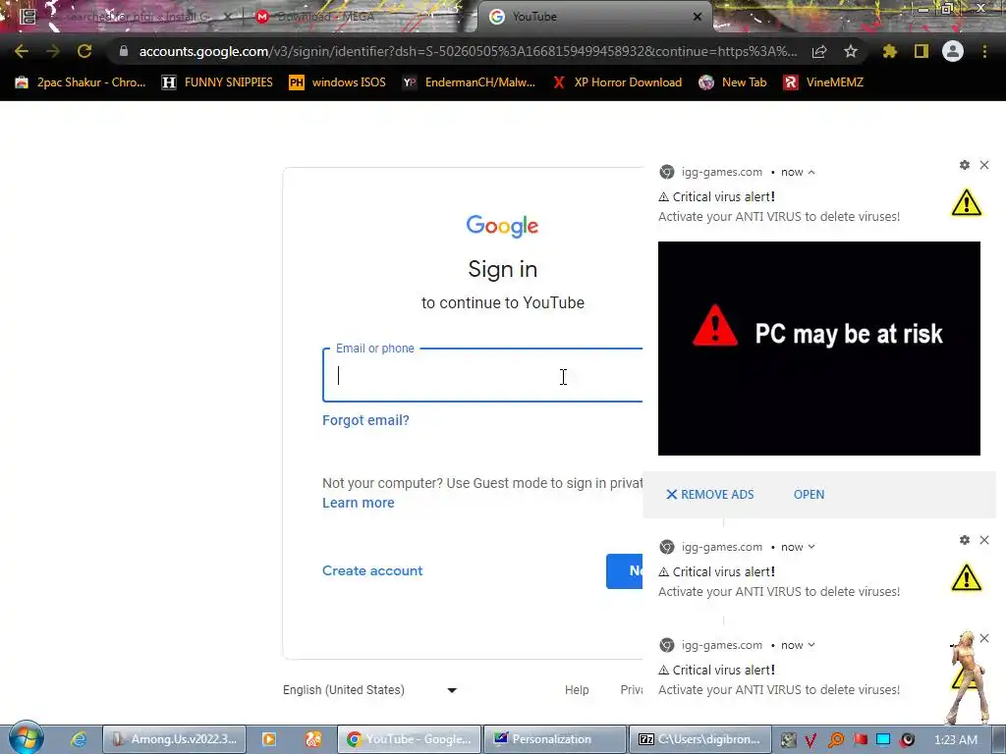This screenshot has width=1006, height=754.
Task: Click OPEN in the notification
Action: click(x=810, y=495)
